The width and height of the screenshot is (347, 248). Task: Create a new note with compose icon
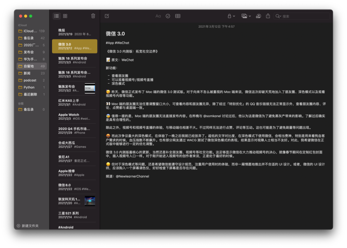(107, 16)
